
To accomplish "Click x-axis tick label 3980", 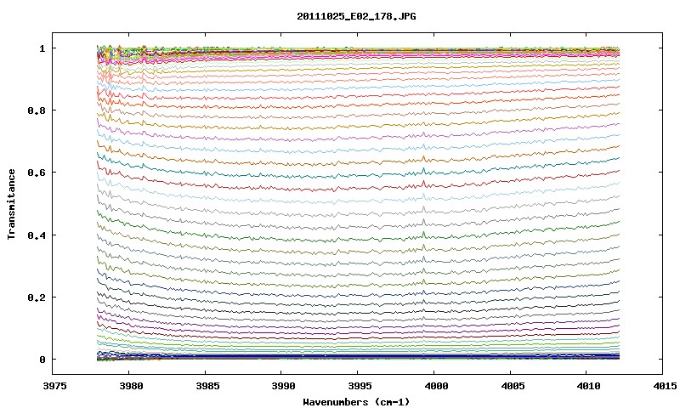I will [132, 386].
